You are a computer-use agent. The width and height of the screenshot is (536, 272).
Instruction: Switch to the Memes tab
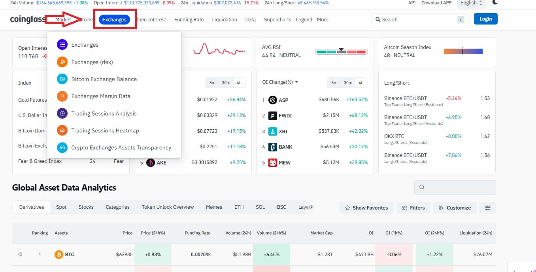point(214,207)
